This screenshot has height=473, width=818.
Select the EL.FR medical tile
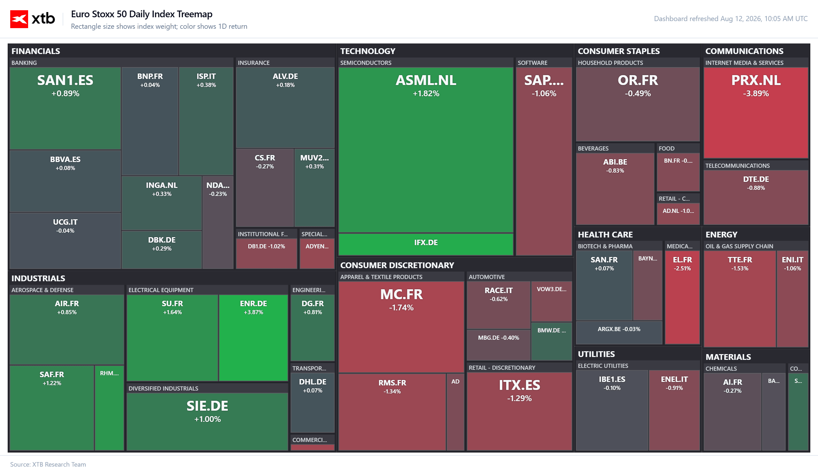(x=682, y=297)
